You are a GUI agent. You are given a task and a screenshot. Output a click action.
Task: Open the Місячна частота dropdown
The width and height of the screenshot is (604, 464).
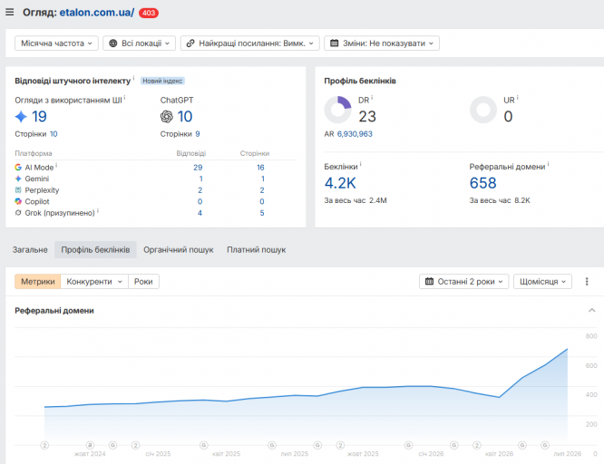pos(56,43)
